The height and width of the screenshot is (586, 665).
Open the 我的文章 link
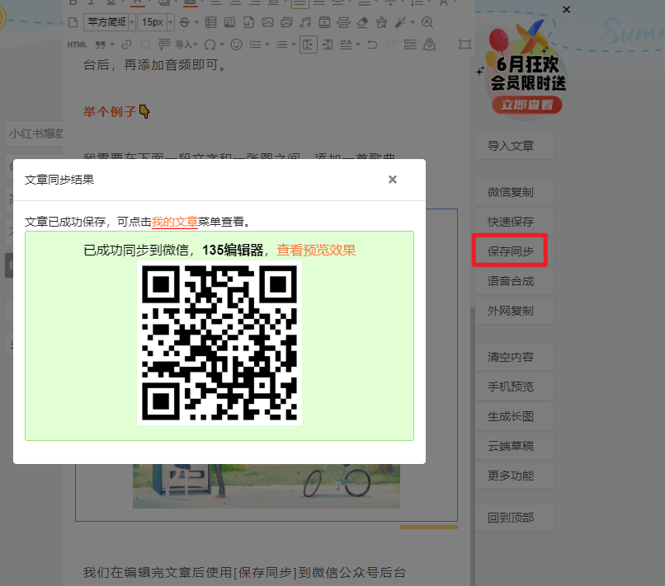tap(175, 222)
